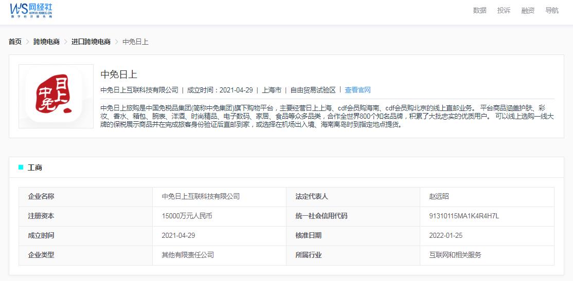
Task: Go to 跨境电商 breadcrumb
Action: (x=46, y=42)
